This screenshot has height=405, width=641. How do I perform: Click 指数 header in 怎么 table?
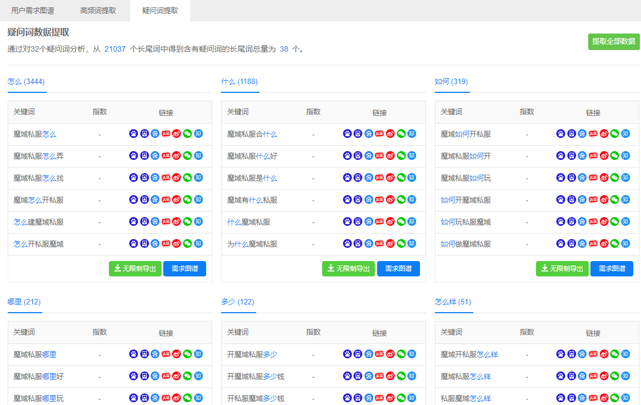coord(100,112)
